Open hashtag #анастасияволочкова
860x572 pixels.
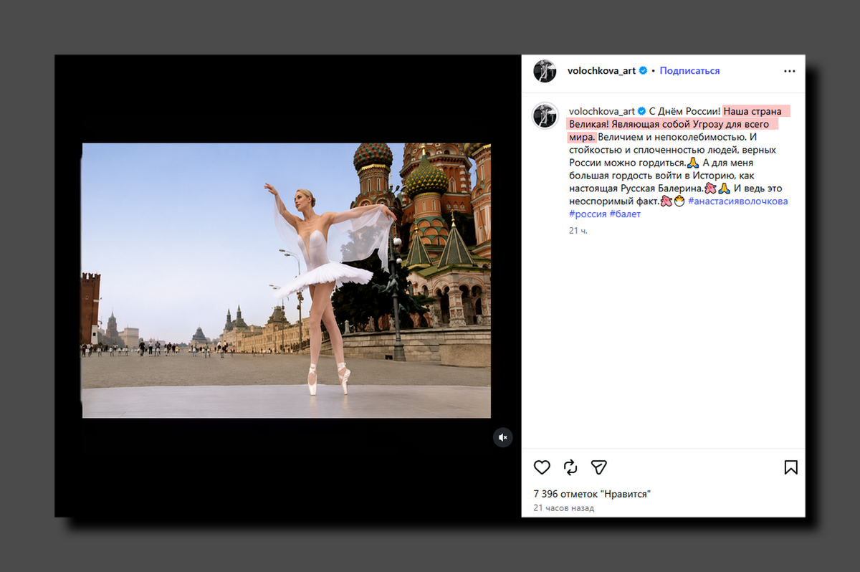click(737, 201)
